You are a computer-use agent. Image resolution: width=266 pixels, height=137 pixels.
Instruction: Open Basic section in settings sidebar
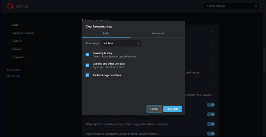point(15,25)
